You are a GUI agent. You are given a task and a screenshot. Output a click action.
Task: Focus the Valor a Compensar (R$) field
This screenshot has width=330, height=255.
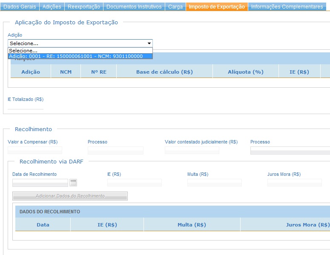tap(35, 150)
